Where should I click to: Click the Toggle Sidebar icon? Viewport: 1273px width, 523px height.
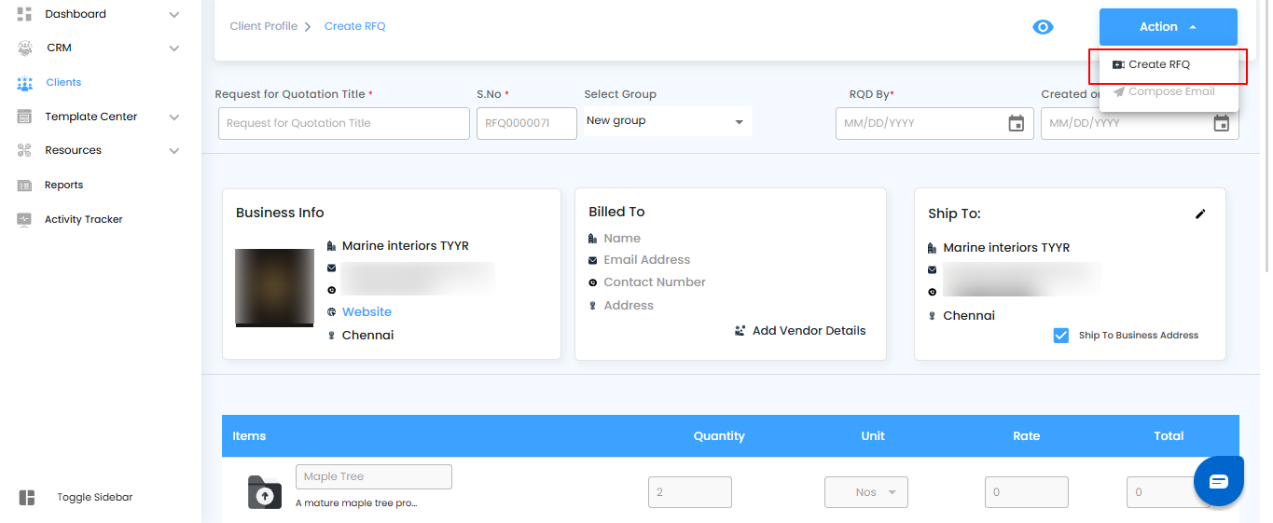27,498
